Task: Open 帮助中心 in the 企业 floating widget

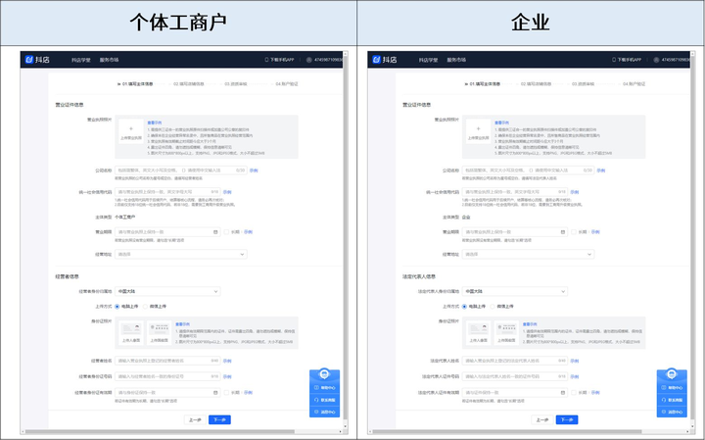Action: [672, 387]
